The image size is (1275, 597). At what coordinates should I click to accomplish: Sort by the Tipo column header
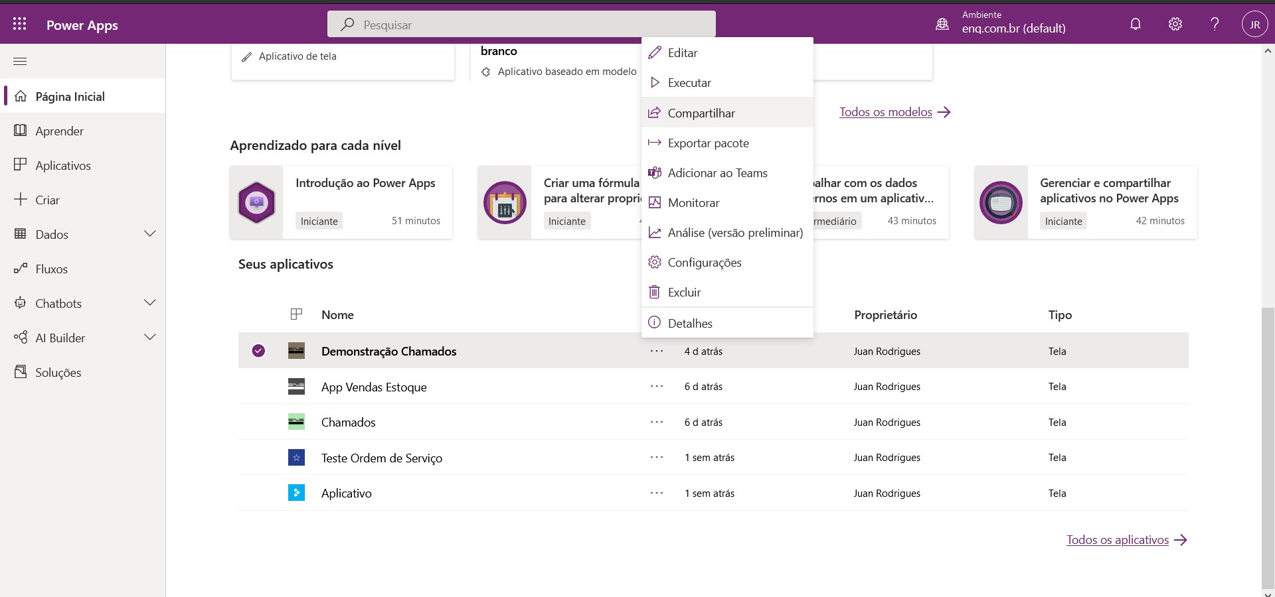point(1060,314)
